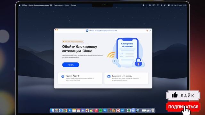Open Finder from the Dock
The image size is (205, 115).
point(52,111)
